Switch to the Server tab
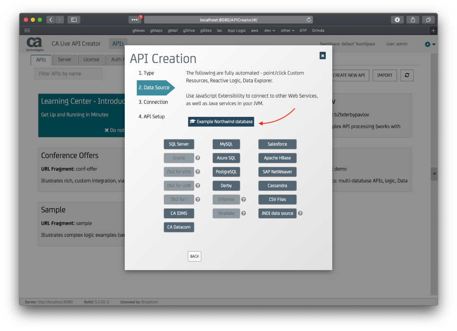The width and height of the screenshot is (457, 331). pyautogui.click(x=65, y=60)
